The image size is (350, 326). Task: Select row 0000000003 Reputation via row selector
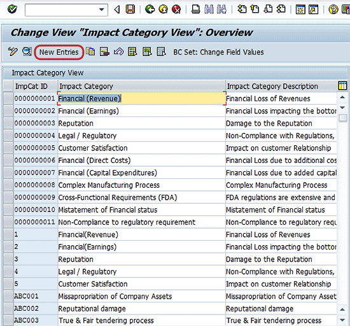point(8,124)
